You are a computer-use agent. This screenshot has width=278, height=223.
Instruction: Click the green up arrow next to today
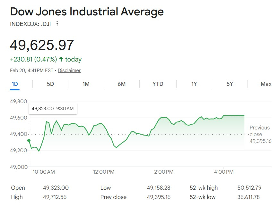tap(61, 59)
